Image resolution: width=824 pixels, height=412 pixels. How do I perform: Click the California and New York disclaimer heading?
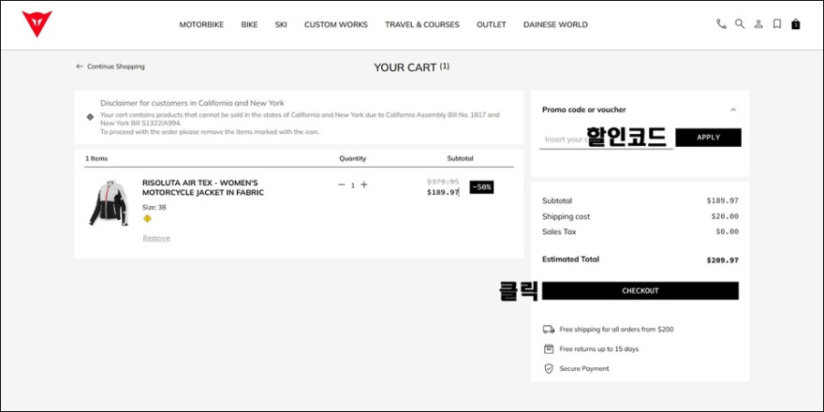click(x=192, y=104)
